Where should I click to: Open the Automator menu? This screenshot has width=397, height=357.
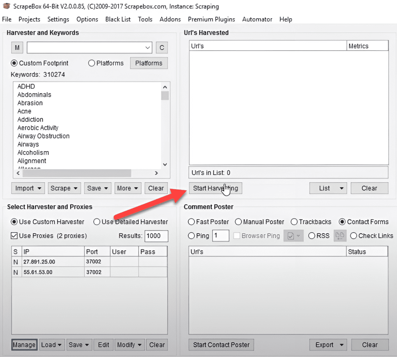[x=257, y=19]
